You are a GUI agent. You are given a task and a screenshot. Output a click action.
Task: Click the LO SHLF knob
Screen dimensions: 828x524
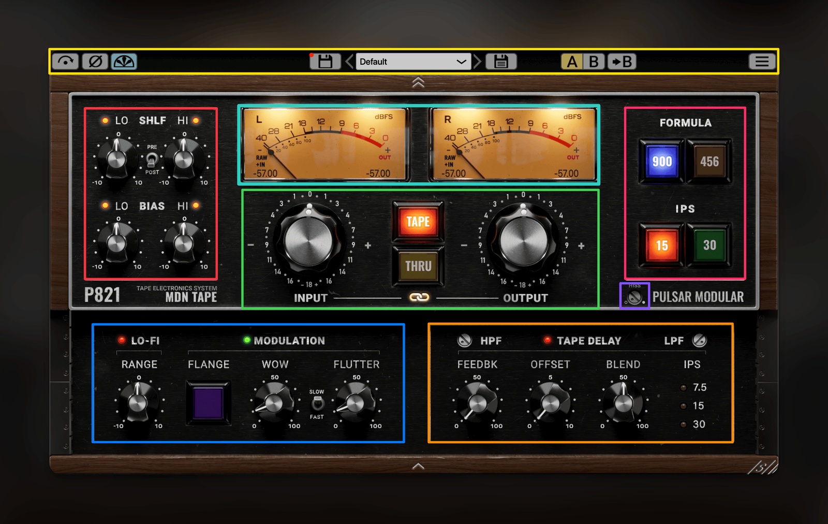[x=117, y=158]
